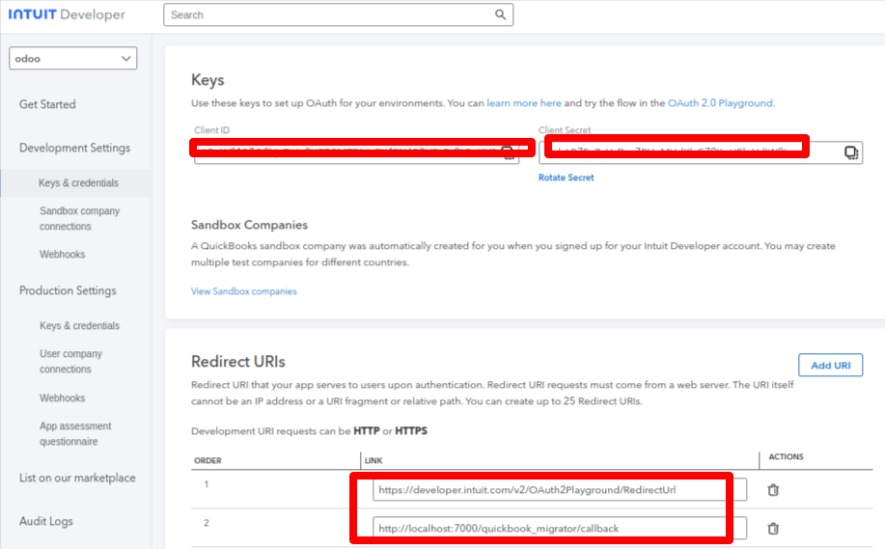
Task: Open the Intuit Developer logo home
Action: pyautogui.click(x=67, y=14)
